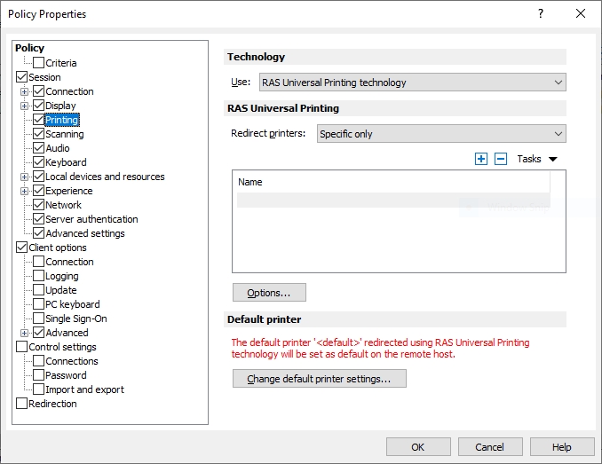The height and width of the screenshot is (464, 602).
Task: Expand the Local devices and resources node
Action: (25, 177)
